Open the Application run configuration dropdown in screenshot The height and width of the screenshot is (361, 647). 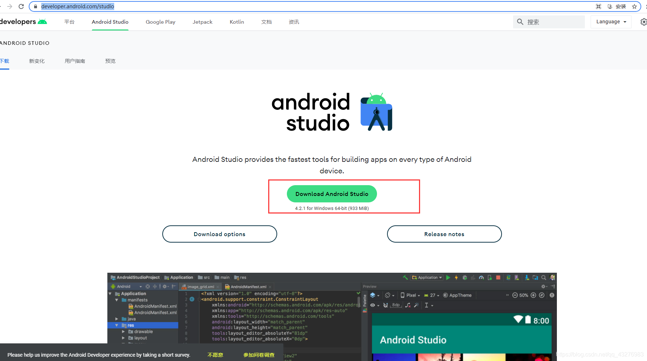coord(427,277)
